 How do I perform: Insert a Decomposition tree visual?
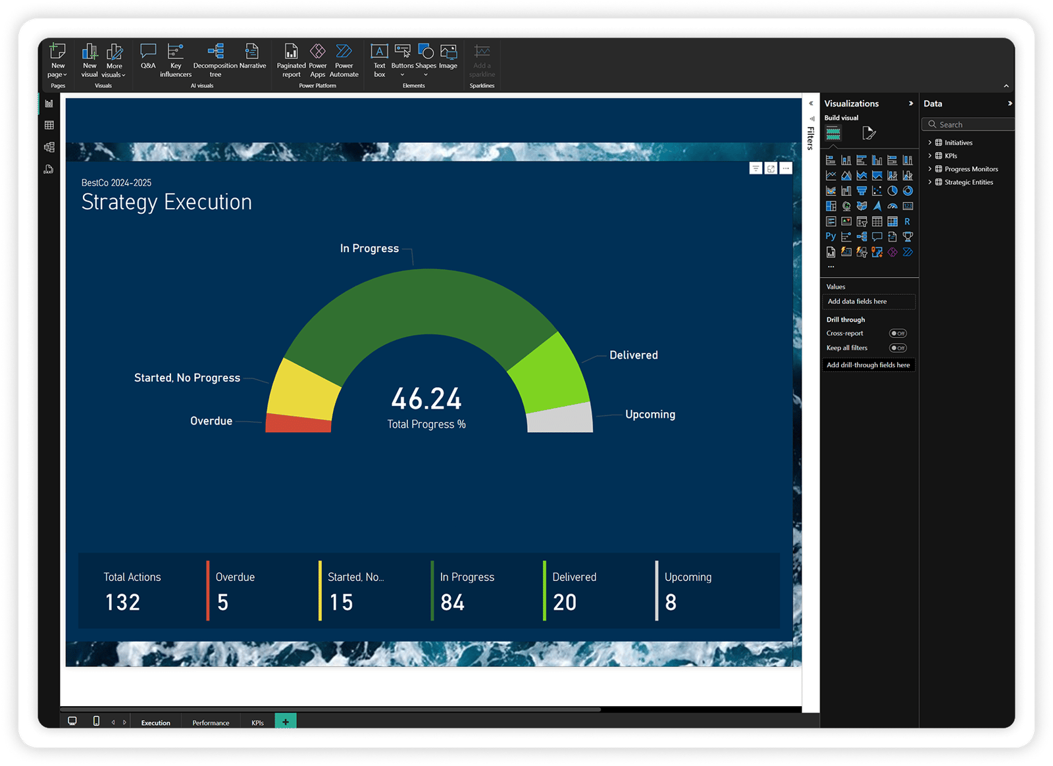click(215, 59)
